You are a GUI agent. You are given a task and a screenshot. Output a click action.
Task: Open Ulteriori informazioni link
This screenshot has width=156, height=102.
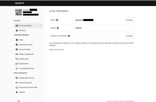(x=57, y=50)
